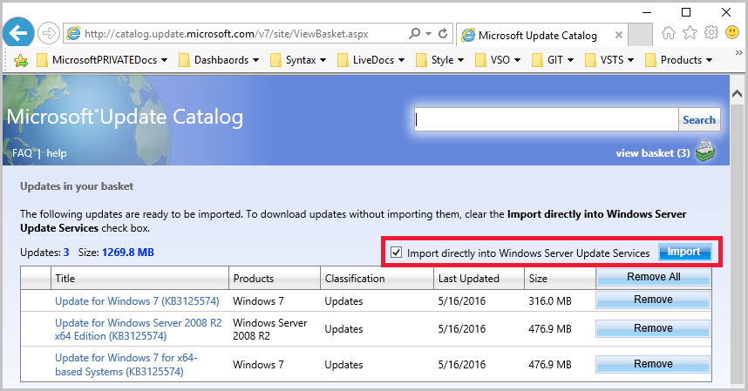Show more favorites bar items chevron
748x391 pixels.
tap(739, 52)
